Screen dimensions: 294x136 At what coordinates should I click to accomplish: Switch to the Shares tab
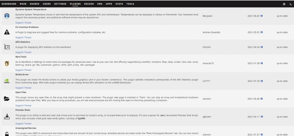(x=34, y=4)
